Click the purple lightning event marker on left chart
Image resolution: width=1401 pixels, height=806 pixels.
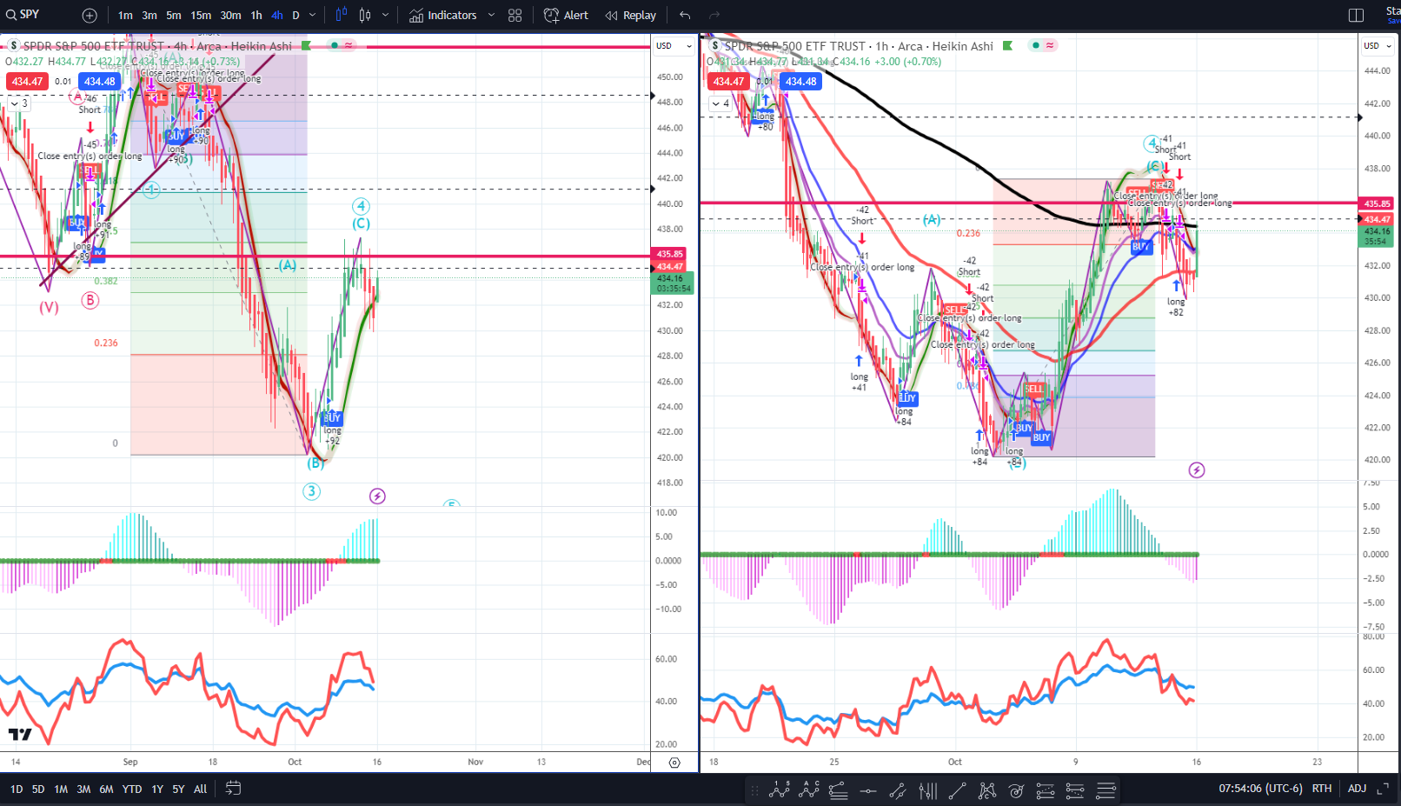pos(377,496)
